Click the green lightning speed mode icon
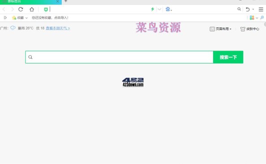 153,9
